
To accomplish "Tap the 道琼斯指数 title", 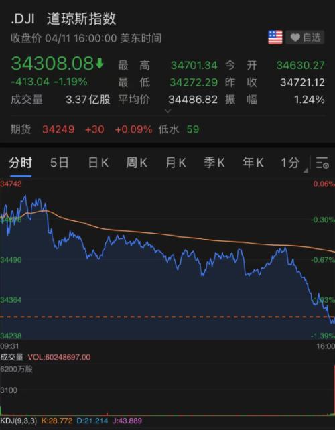I will pos(82,19).
